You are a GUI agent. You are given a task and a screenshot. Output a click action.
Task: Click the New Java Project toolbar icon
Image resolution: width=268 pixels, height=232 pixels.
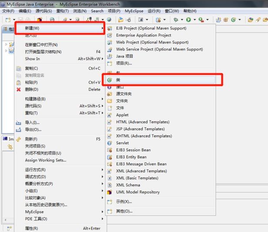[218, 20]
